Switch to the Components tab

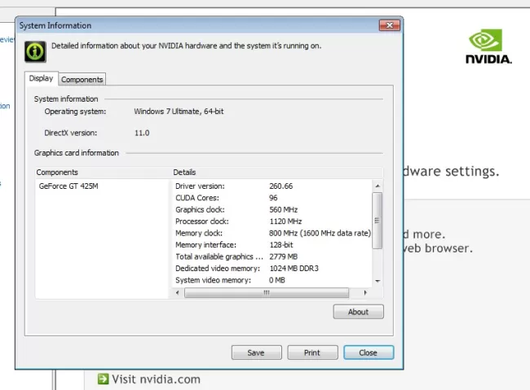click(x=82, y=79)
